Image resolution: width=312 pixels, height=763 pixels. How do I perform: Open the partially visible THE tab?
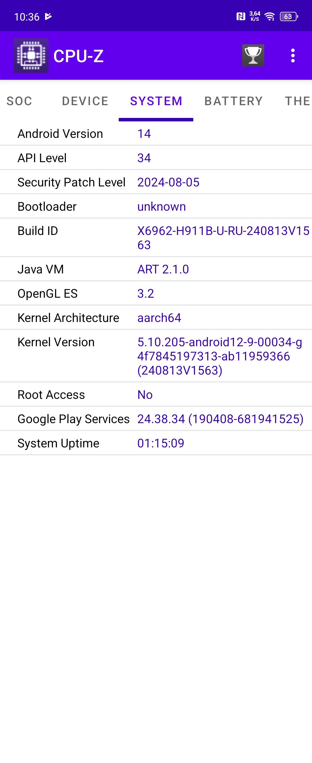[298, 101]
